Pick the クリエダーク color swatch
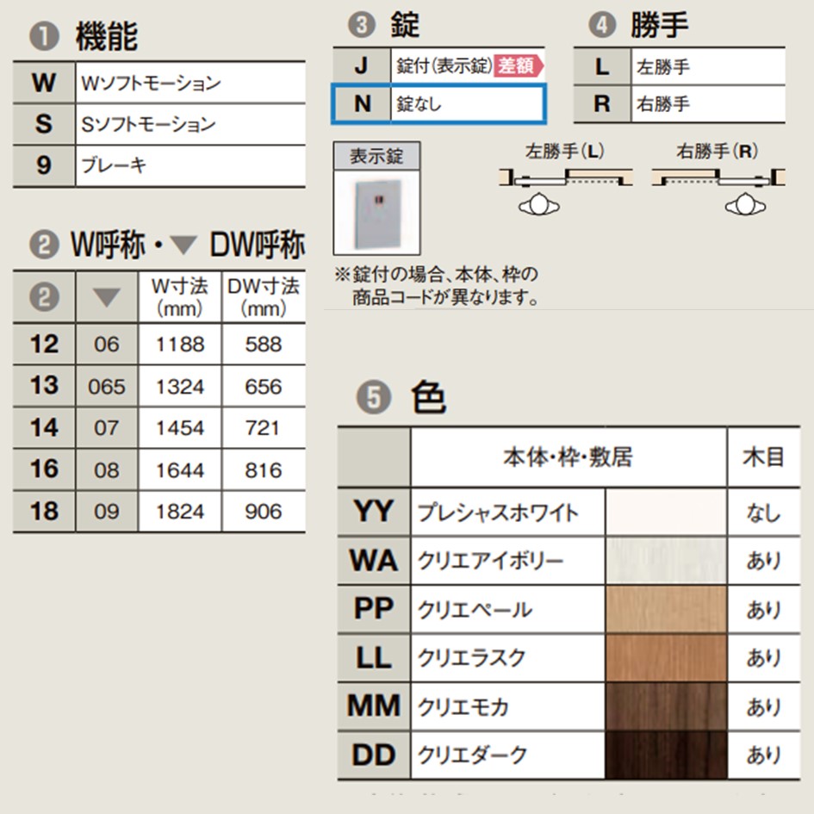The height and width of the screenshot is (814, 814). 666,755
